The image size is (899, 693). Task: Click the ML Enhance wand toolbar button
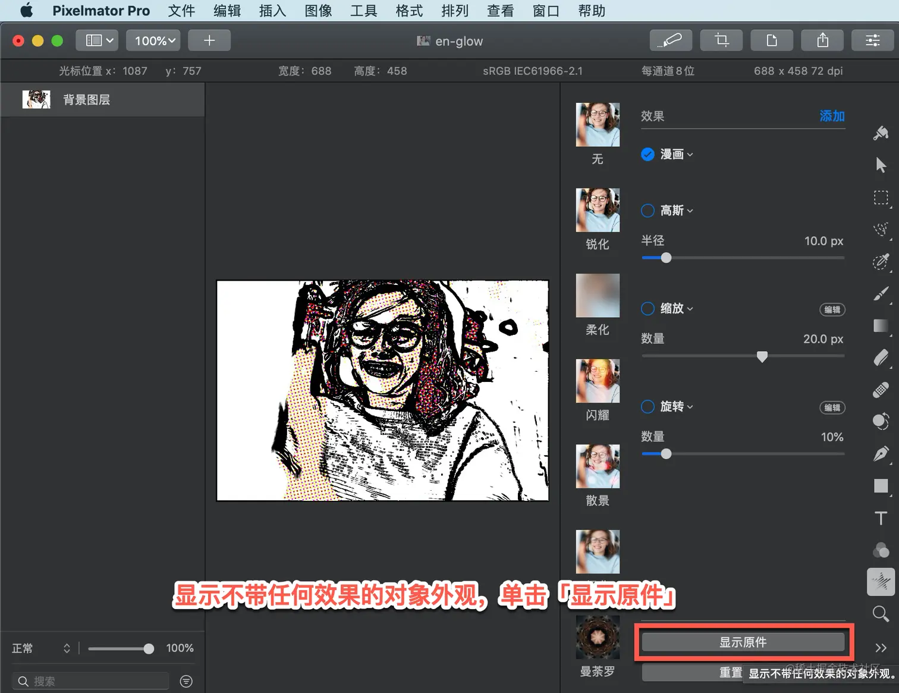(671, 40)
